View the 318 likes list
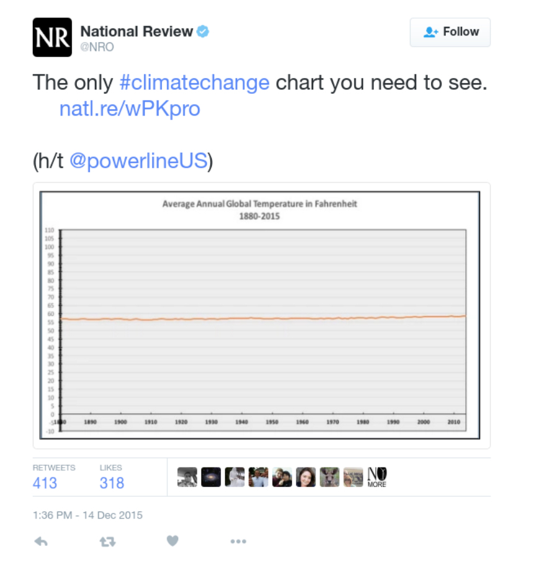 click(x=112, y=482)
